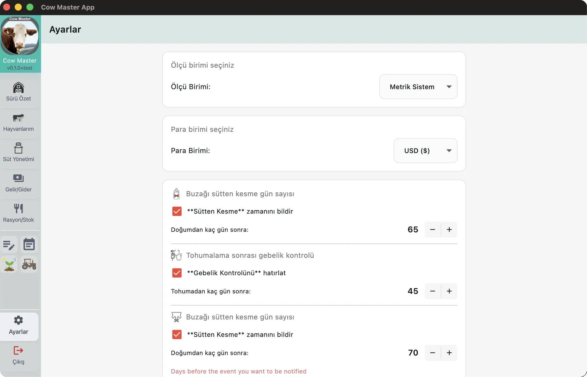Increase the 65 days value with plus
The width and height of the screenshot is (587, 377).
(x=449, y=230)
